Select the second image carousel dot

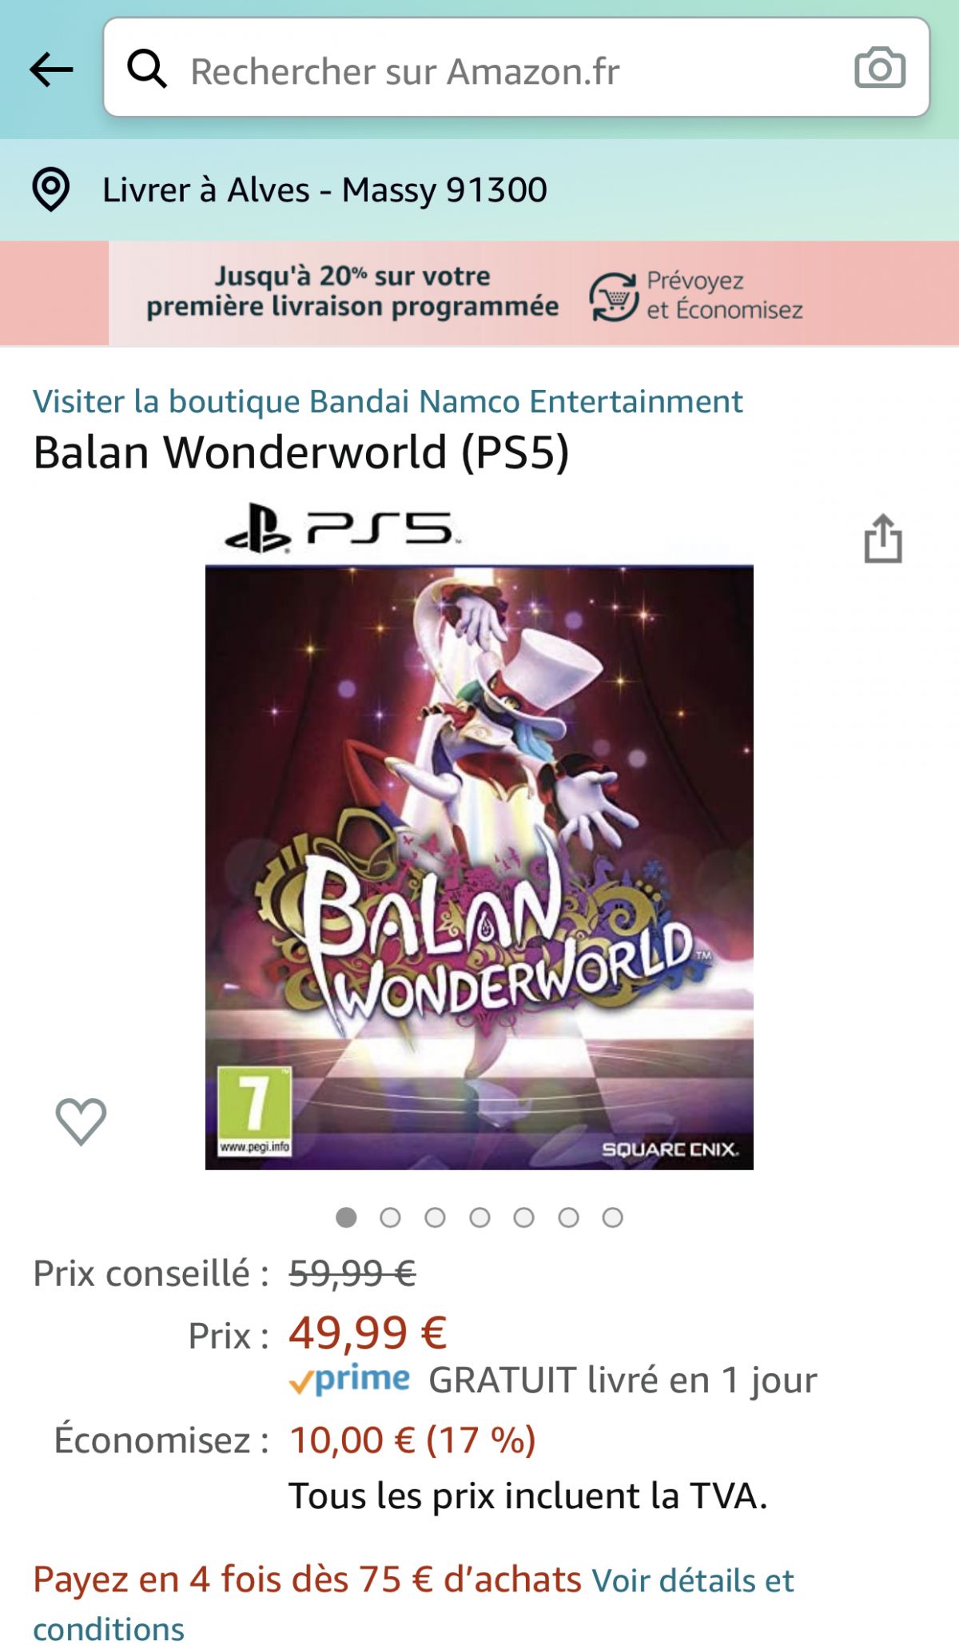(390, 1217)
